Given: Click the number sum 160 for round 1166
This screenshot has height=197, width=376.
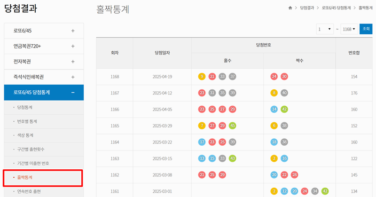Looking at the screenshot, I should [x=354, y=109].
